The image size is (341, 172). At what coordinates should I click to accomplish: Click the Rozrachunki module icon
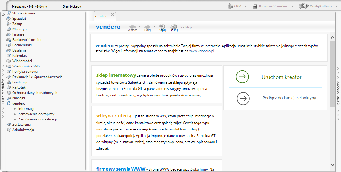click(9, 45)
